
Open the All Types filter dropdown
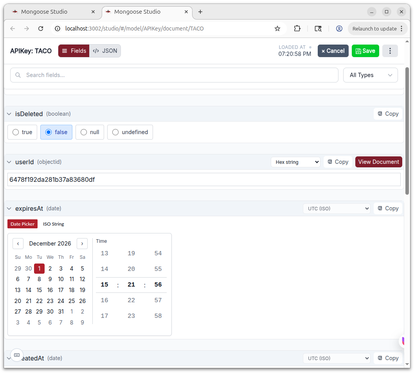click(x=371, y=75)
